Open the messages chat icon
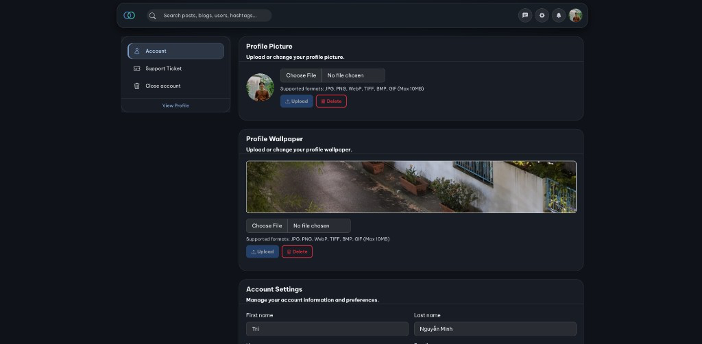 click(x=525, y=15)
